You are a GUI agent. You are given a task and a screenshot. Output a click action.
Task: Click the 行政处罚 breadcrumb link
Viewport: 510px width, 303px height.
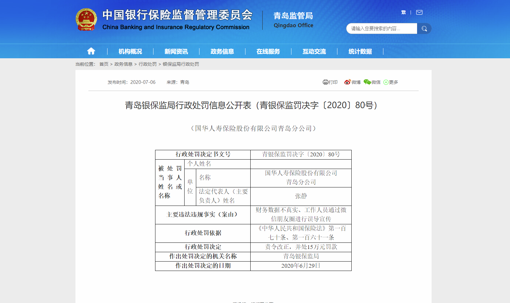(x=148, y=64)
